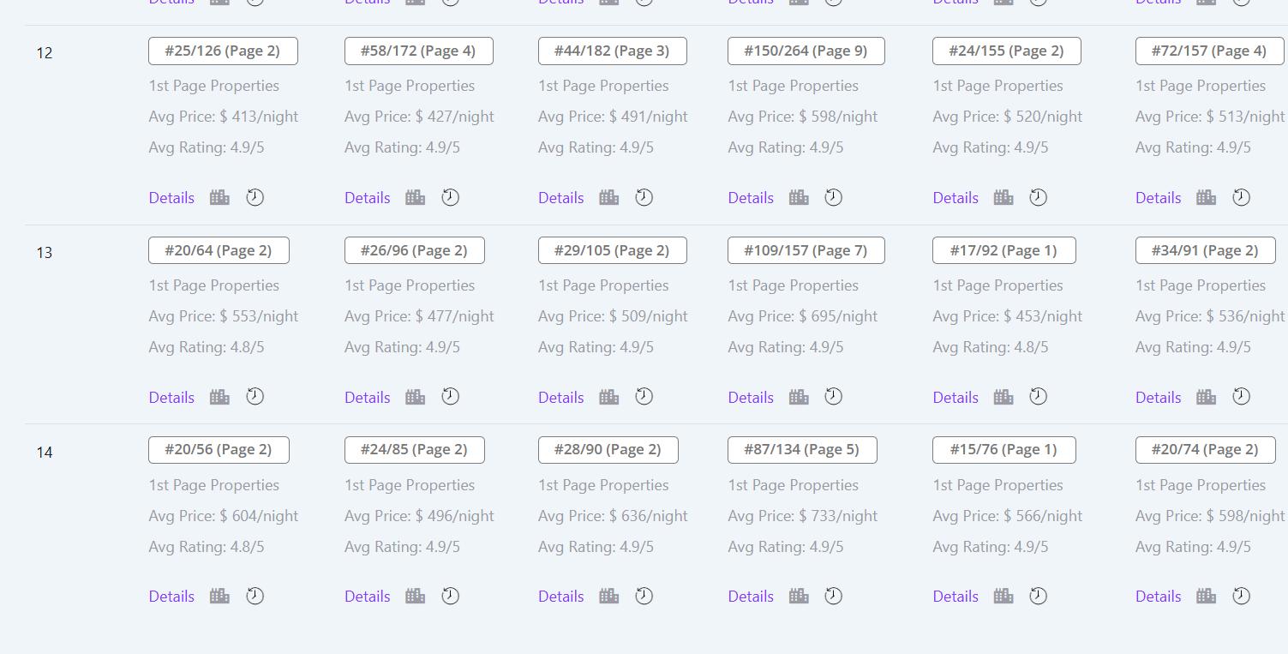This screenshot has height=654, width=1288.
Task: Click Details link in the #72/157 cell
Action: tap(1159, 197)
